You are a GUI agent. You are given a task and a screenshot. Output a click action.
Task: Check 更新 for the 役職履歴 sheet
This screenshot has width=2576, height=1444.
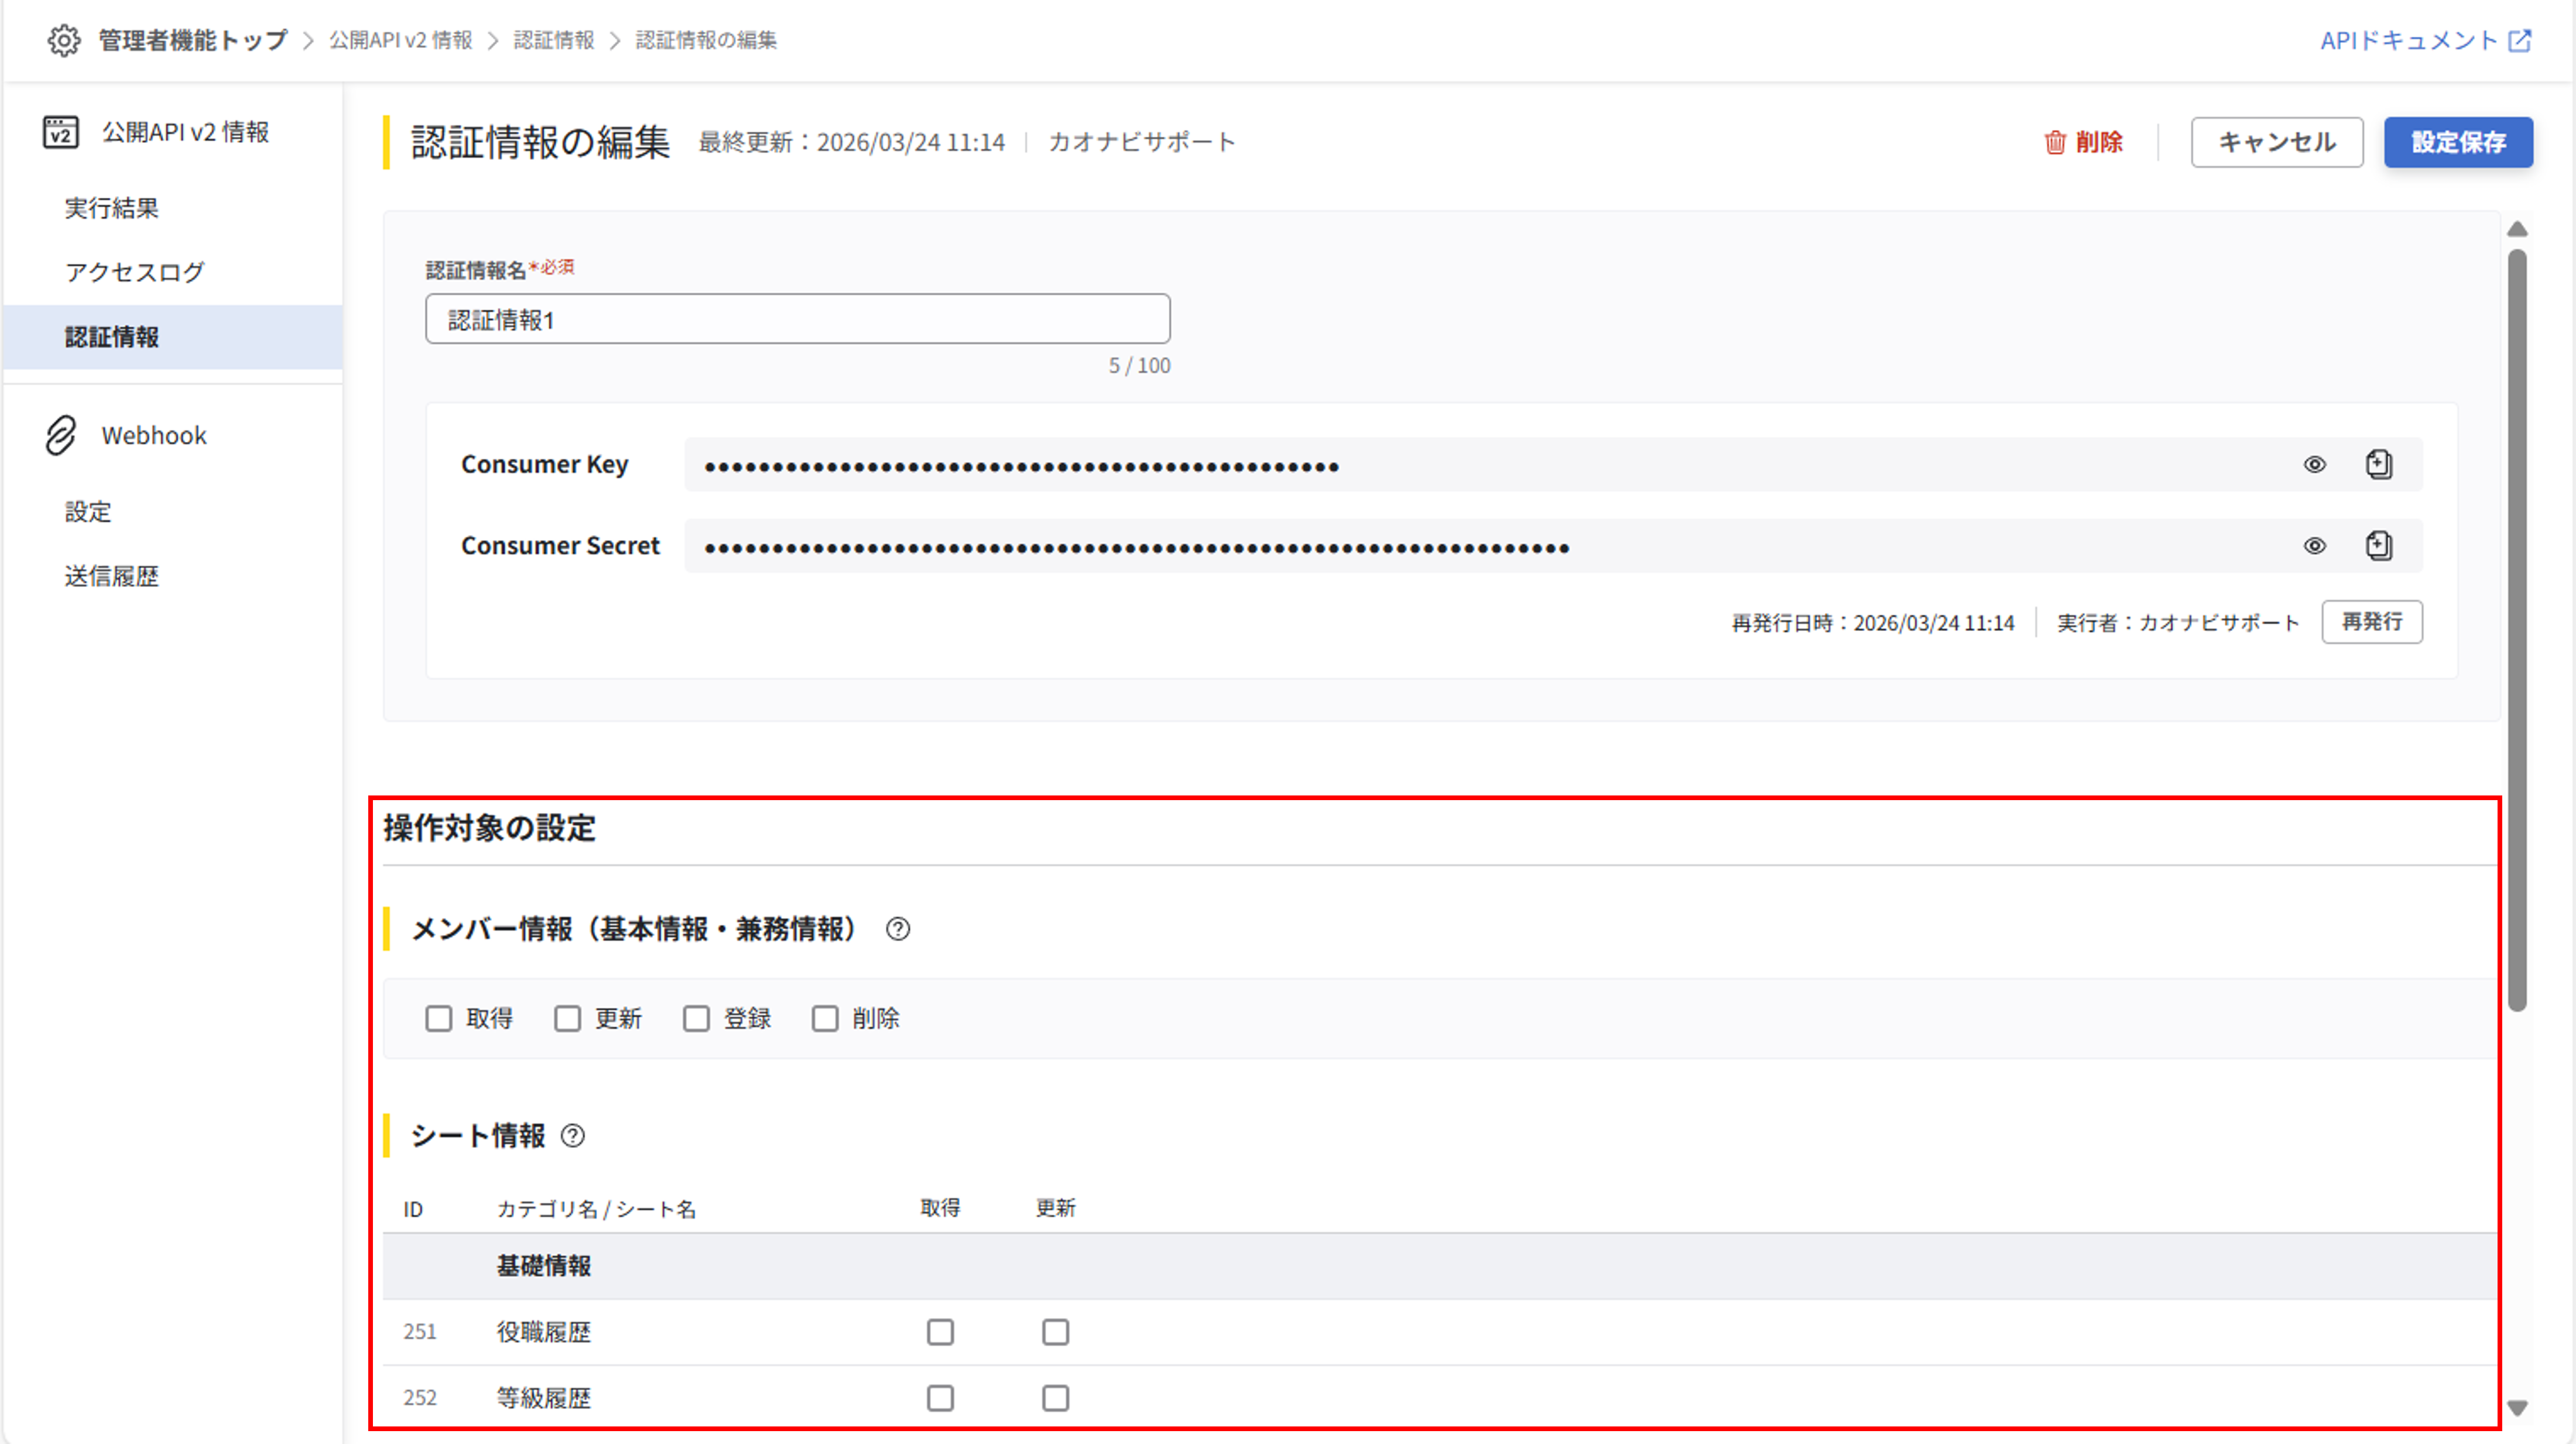(1055, 1332)
